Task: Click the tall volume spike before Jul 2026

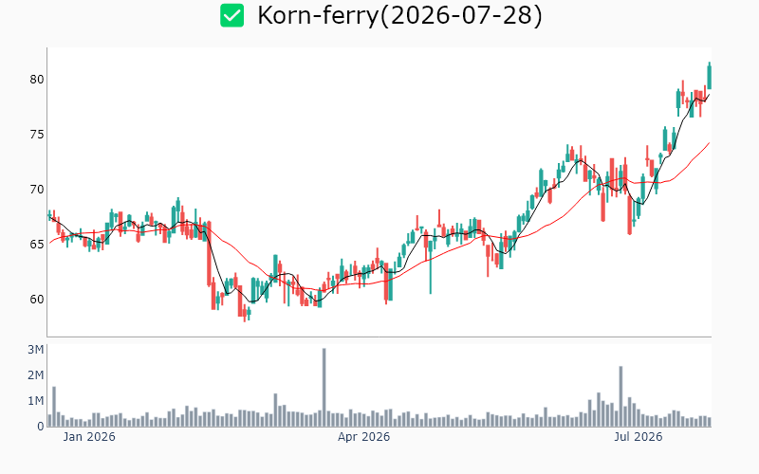Action: point(620,396)
